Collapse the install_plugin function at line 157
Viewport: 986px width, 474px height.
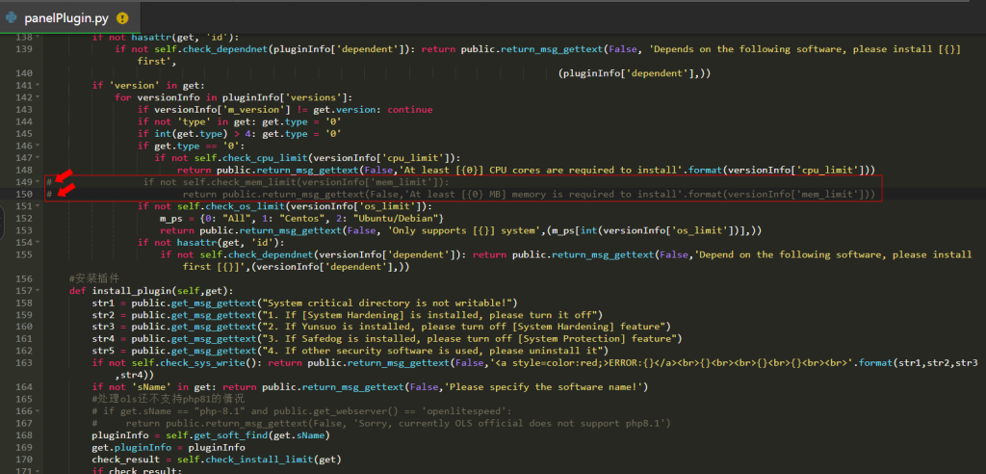[x=38, y=290]
